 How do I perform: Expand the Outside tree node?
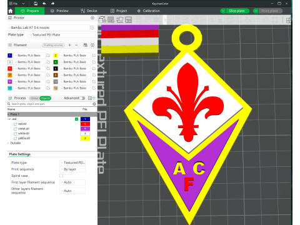pyautogui.click(x=8, y=143)
